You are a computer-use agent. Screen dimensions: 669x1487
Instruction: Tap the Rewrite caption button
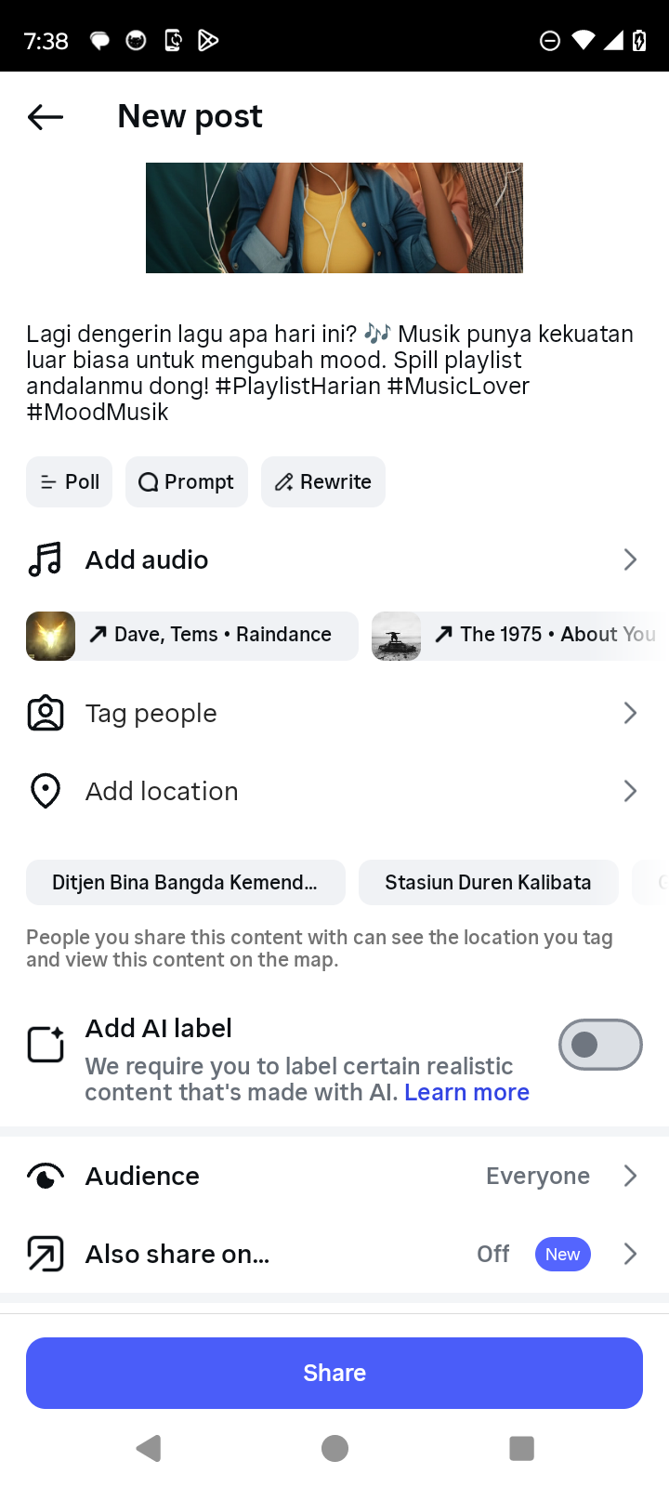coord(323,482)
